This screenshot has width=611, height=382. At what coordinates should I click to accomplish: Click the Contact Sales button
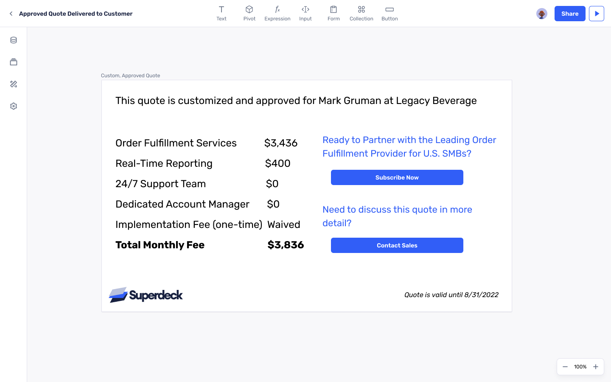397,245
